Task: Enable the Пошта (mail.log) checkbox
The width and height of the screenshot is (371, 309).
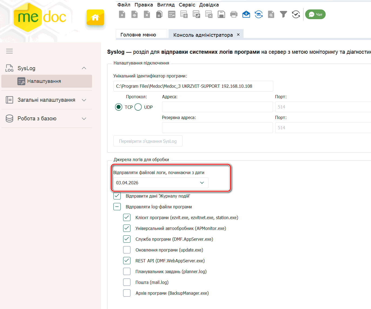Action: pos(127,282)
